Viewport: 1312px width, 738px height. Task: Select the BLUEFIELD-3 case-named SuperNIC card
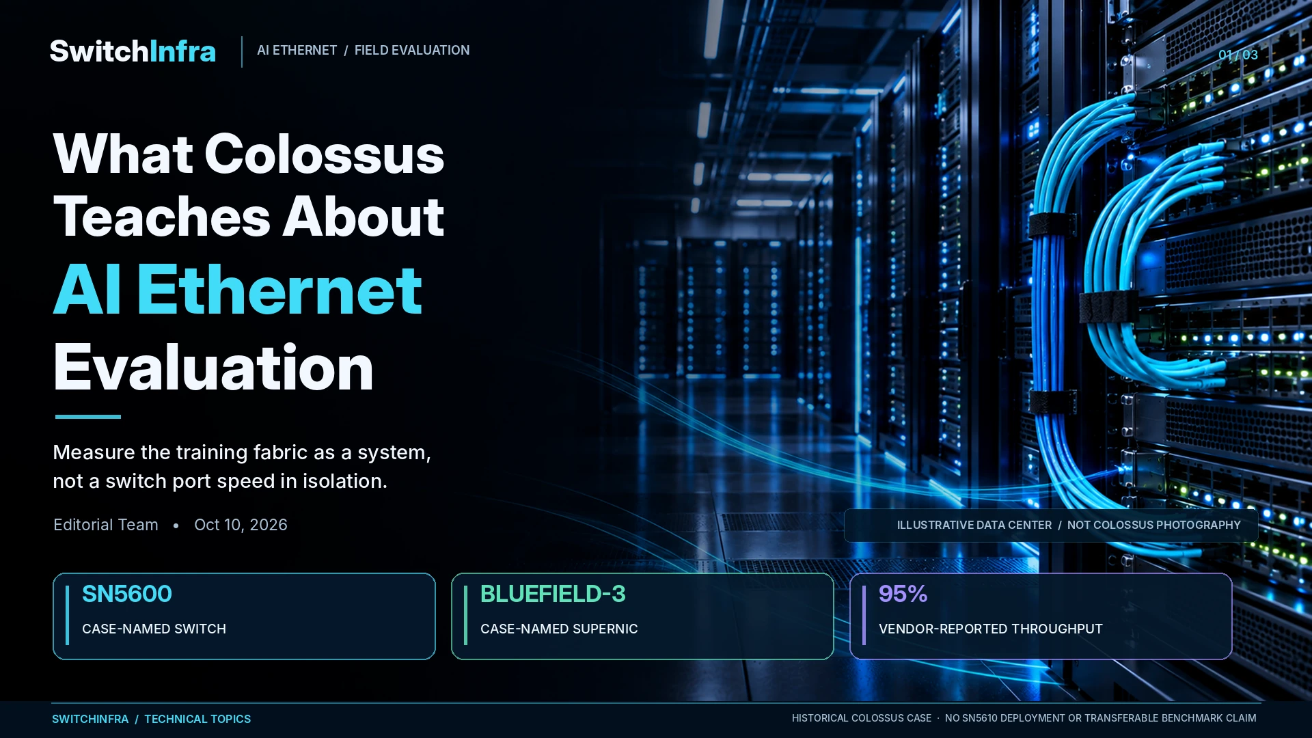(642, 616)
